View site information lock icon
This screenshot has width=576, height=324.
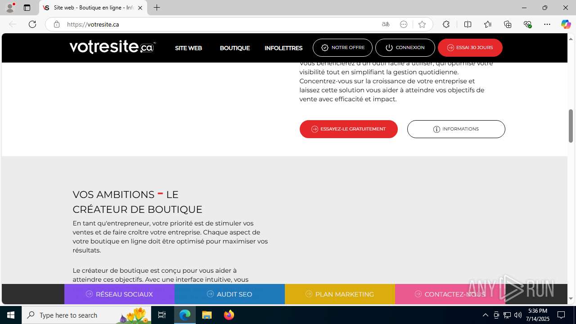click(x=57, y=24)
